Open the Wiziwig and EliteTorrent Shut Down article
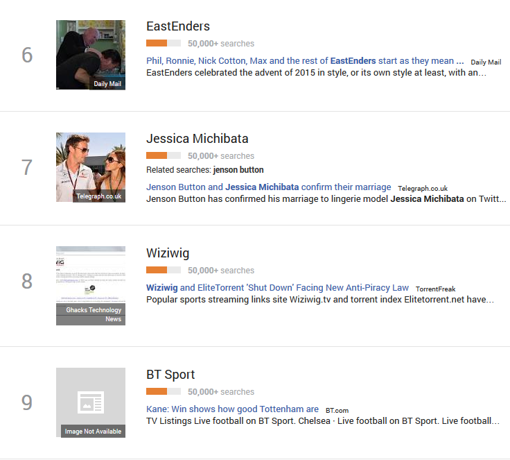The image size is (510, 460). click(277, 288)
